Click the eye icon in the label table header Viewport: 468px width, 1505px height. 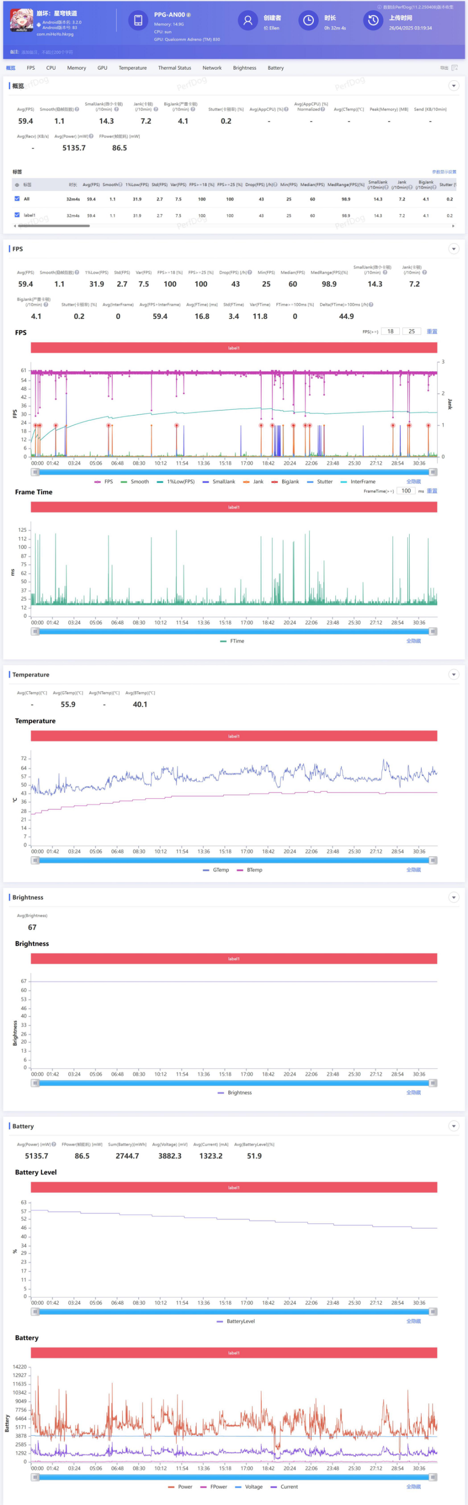coord(17,185)
